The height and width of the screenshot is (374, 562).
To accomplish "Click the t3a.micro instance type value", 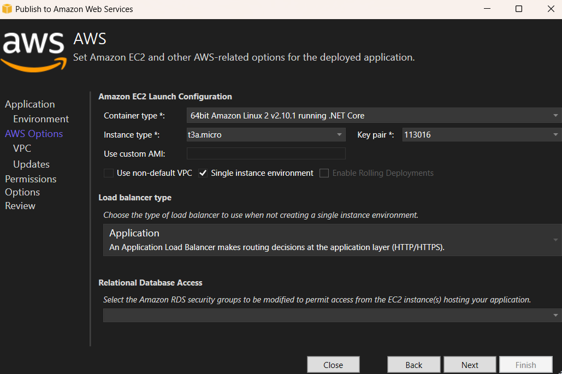I will coord(205,135).
